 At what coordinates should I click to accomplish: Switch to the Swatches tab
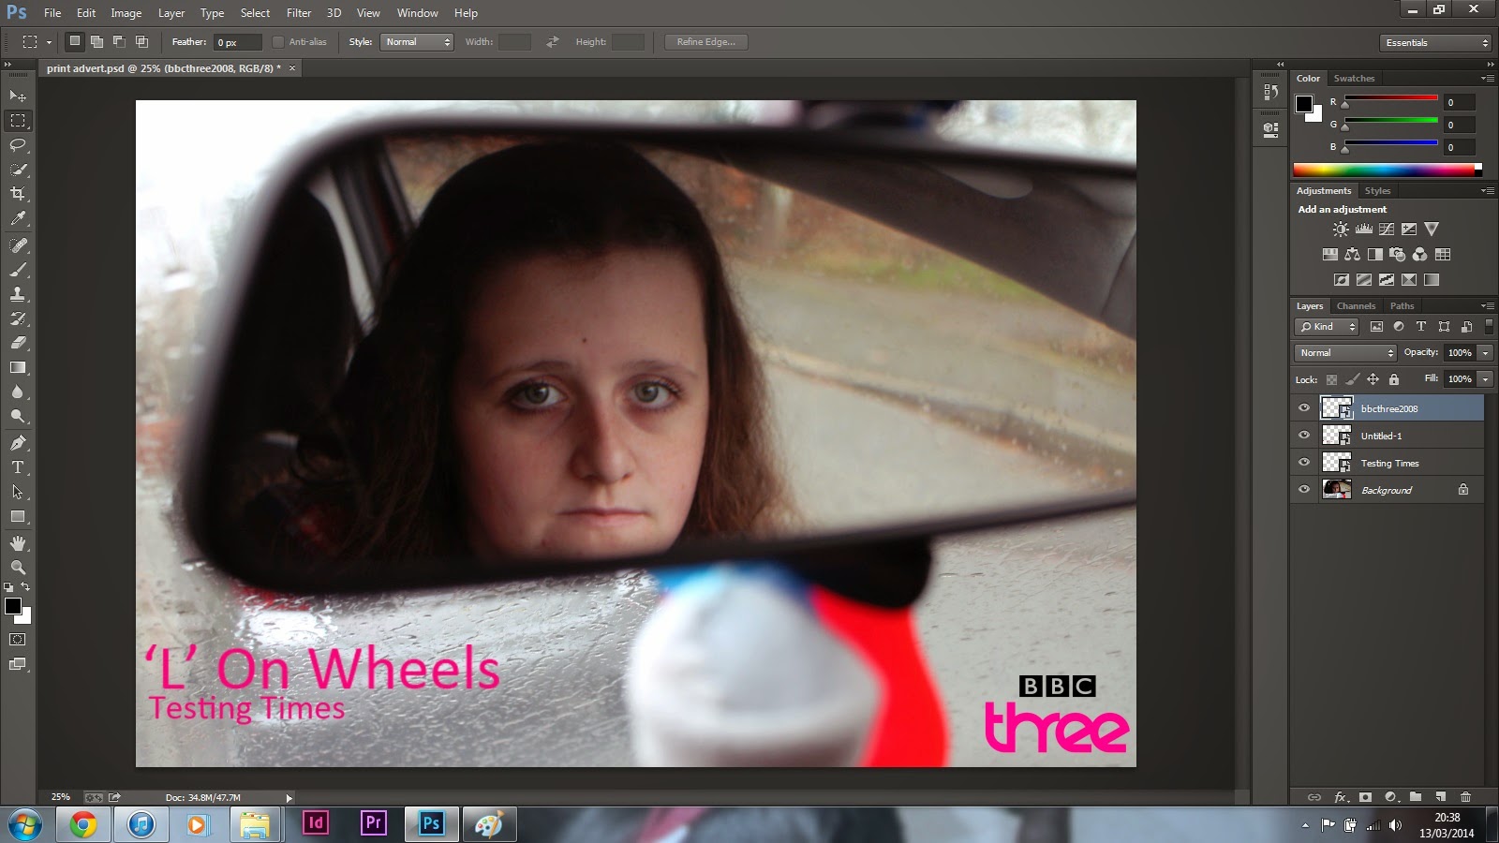1354,79
